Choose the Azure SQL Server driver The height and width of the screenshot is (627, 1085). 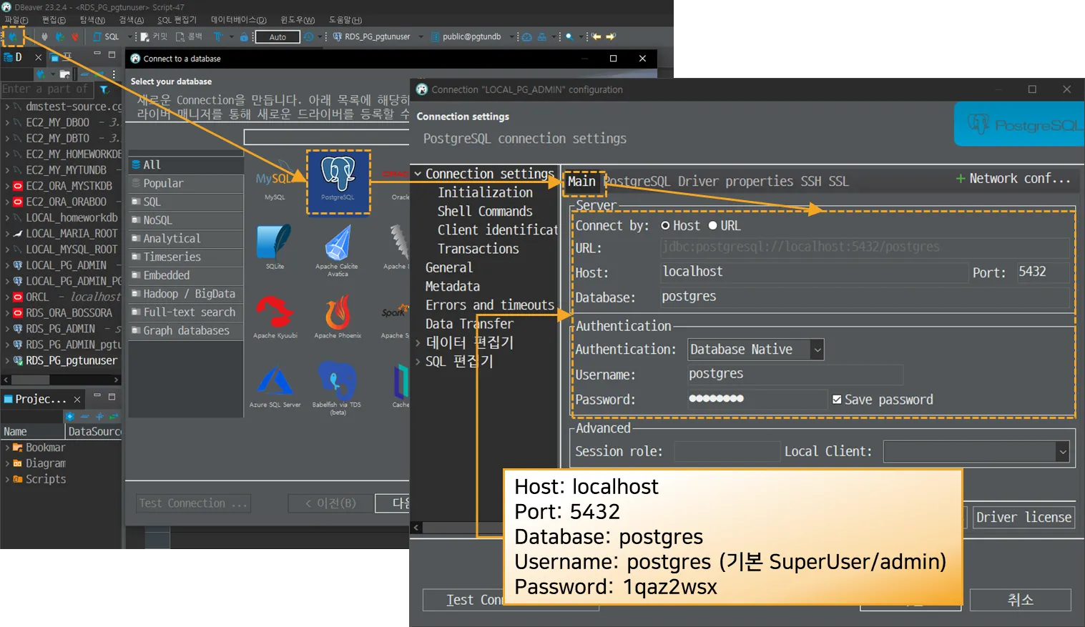[x=275, y=384]
